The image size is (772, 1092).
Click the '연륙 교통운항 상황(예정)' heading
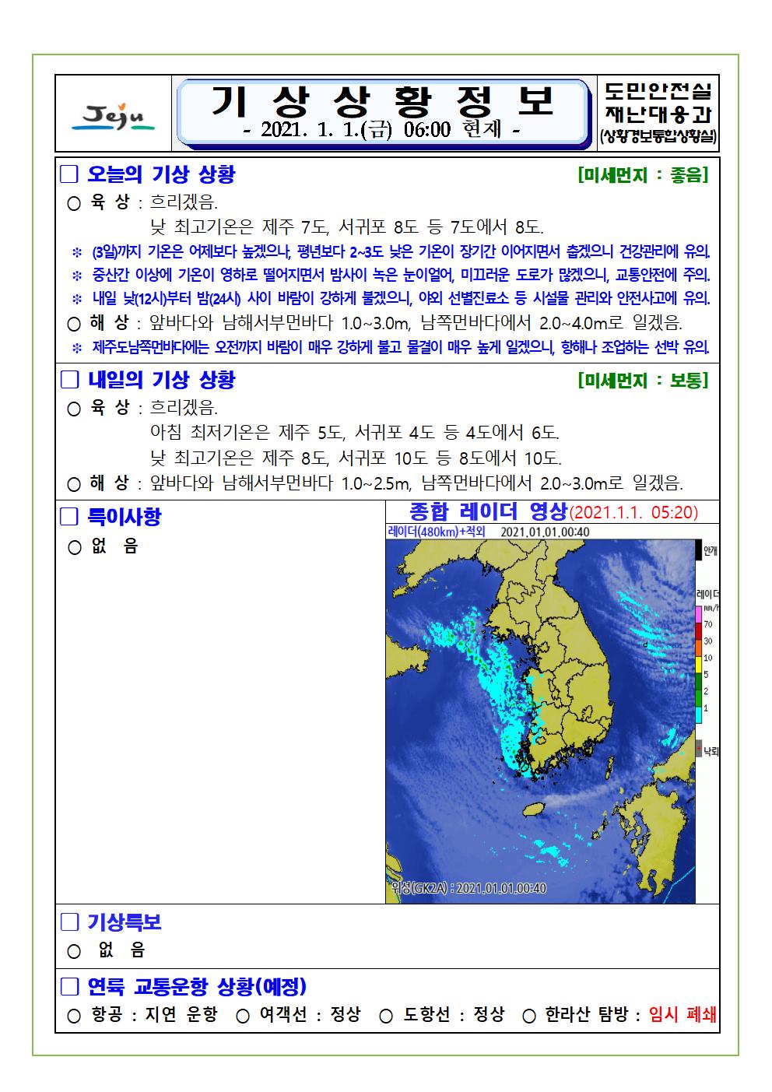click(x=197, y=987)
